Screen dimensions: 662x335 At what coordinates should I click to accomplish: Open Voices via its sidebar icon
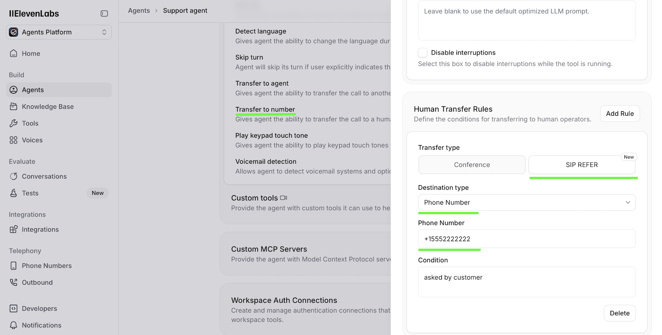(14, 140)
